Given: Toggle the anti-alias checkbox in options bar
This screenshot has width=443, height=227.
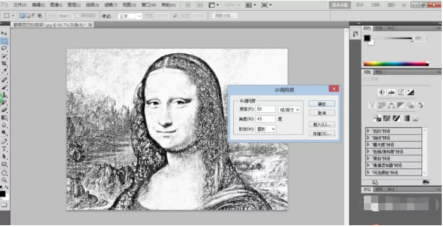Looking at the screenshot, I should click(78, 16).
